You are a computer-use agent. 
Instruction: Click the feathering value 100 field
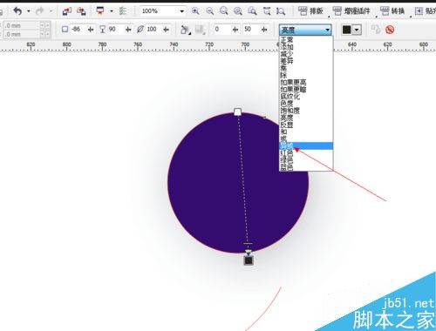(153, 29)
